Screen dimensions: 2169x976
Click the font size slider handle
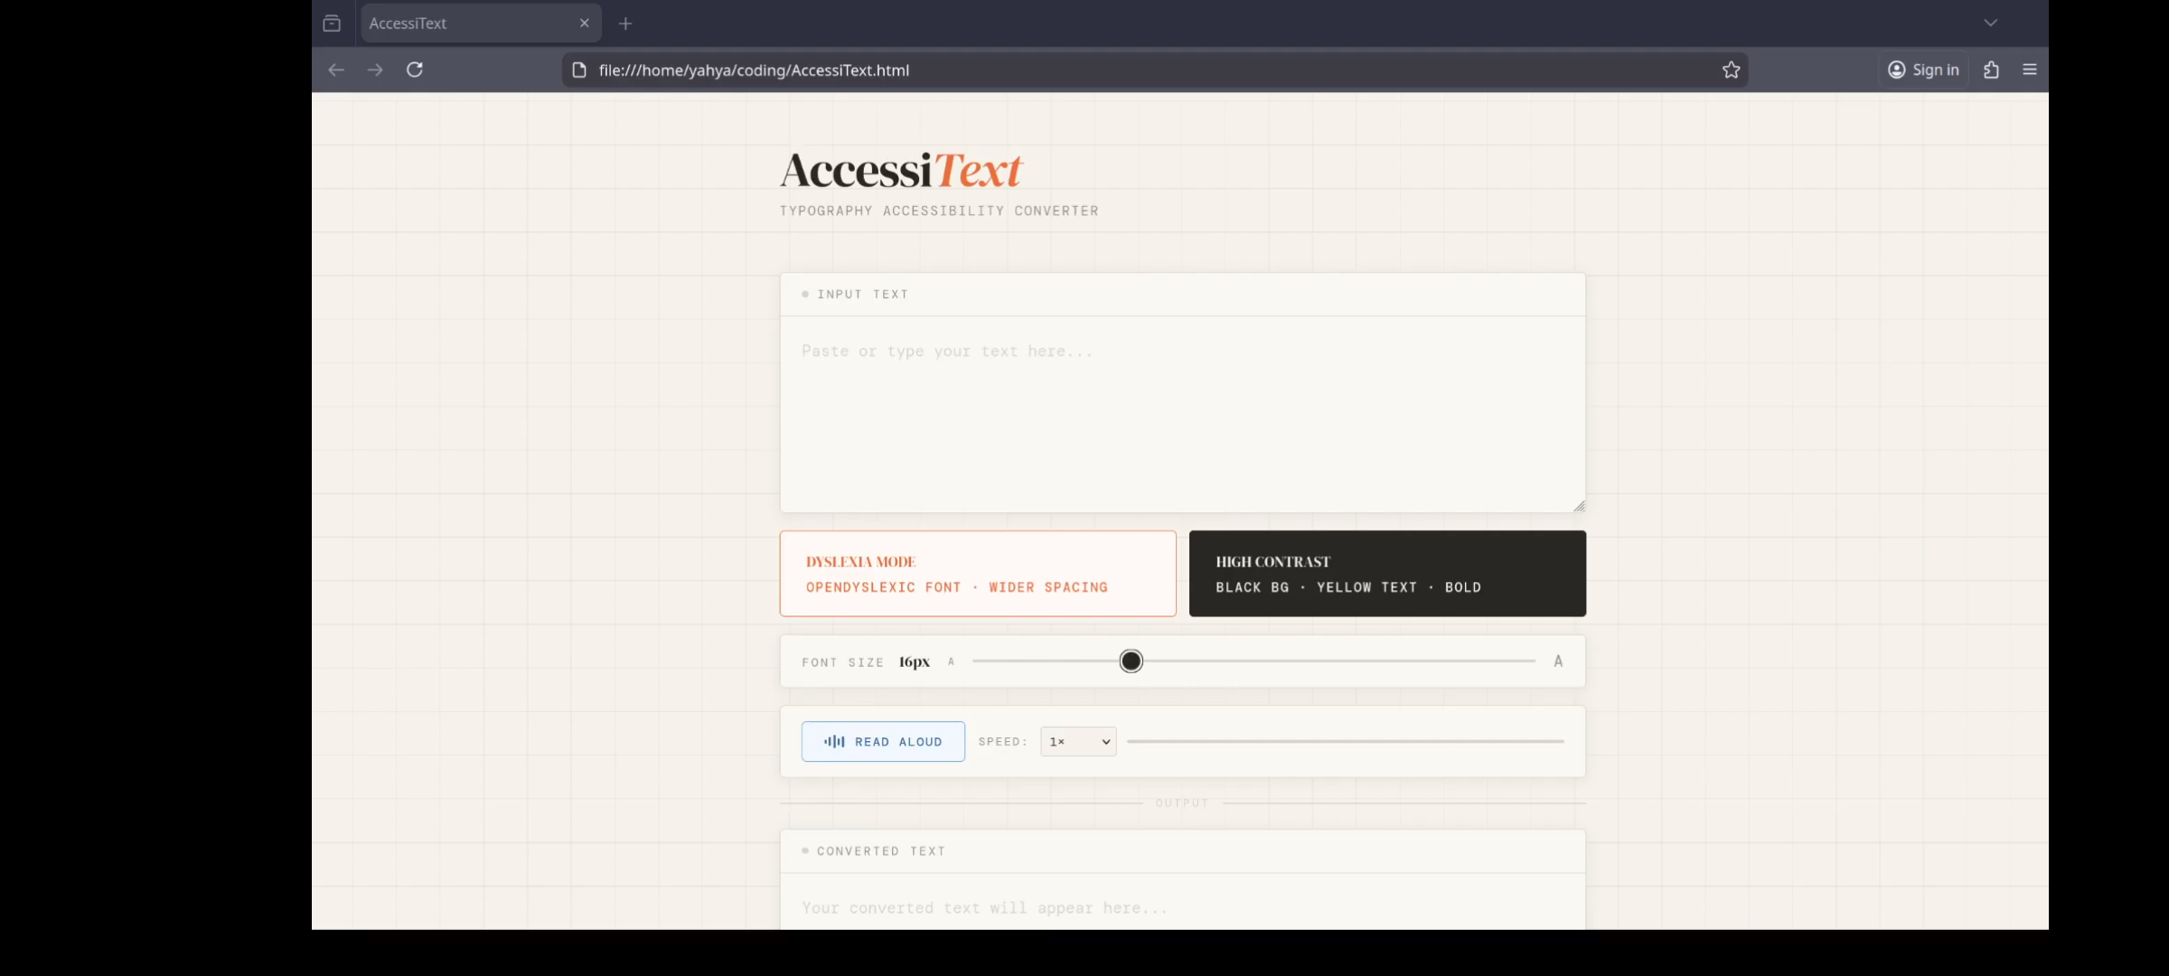tap(1131, 662)
